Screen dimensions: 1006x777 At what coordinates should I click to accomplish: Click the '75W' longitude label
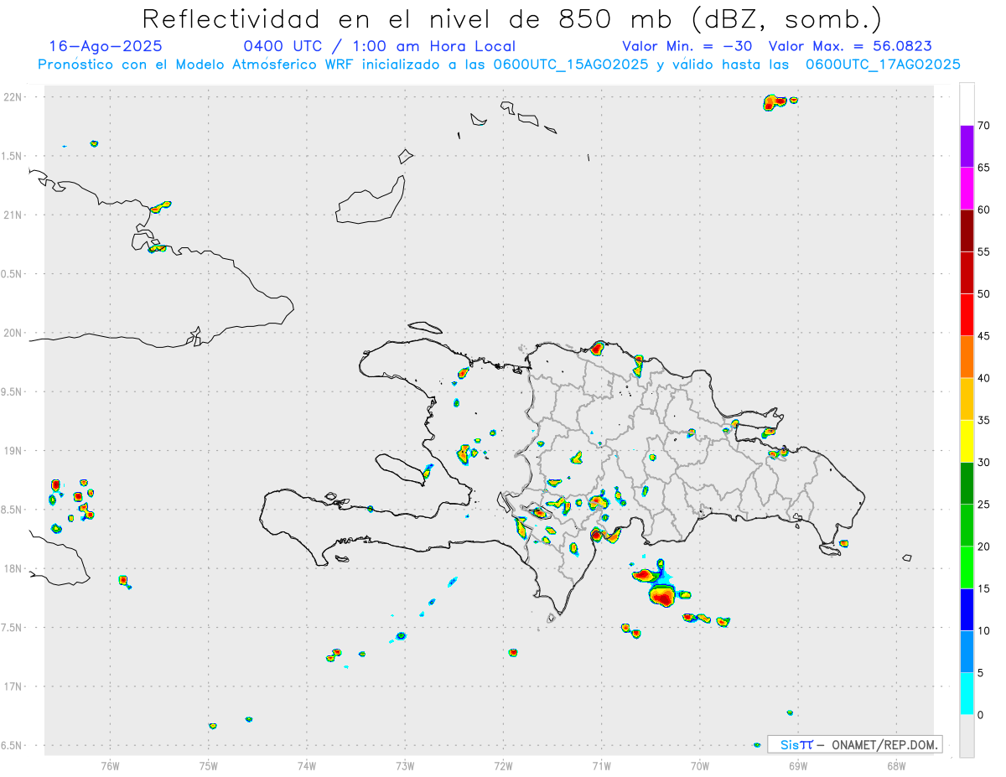click(209, 765)
